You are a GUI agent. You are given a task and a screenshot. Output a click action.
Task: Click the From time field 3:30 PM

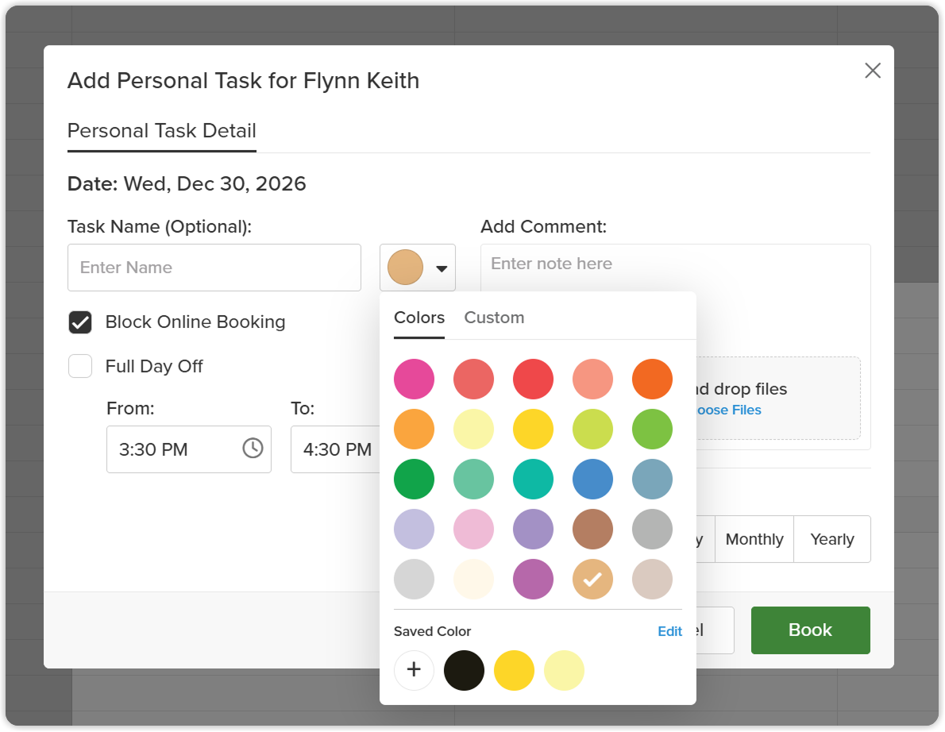(x=189, y=449)
